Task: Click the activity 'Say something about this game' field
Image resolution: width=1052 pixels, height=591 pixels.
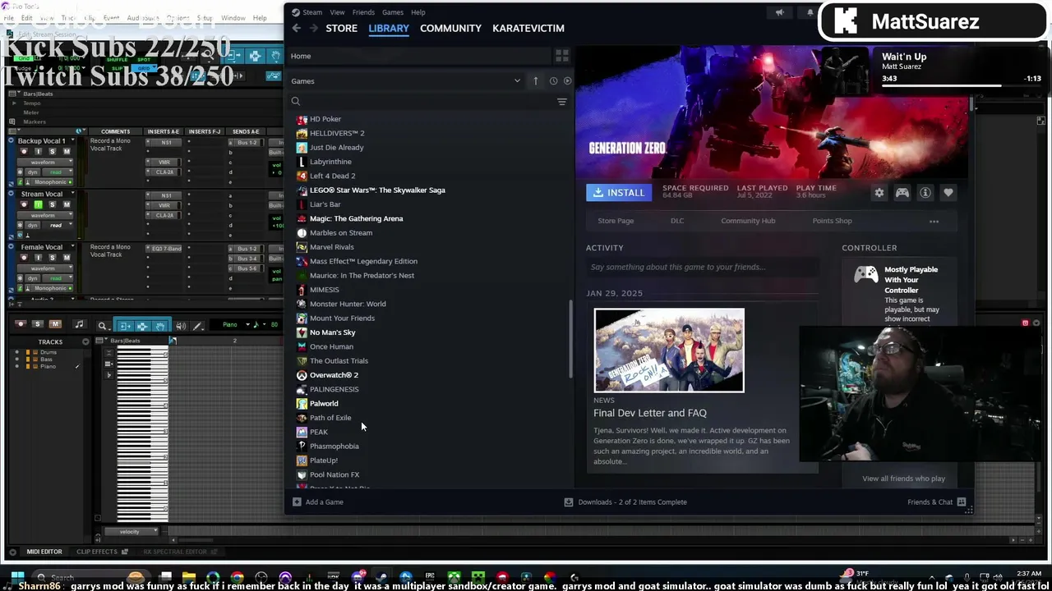Action: click(x=703, y=267)
